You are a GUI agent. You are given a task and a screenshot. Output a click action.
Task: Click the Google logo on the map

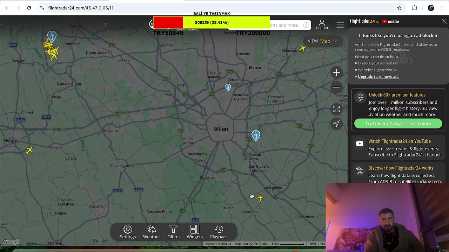12,241
